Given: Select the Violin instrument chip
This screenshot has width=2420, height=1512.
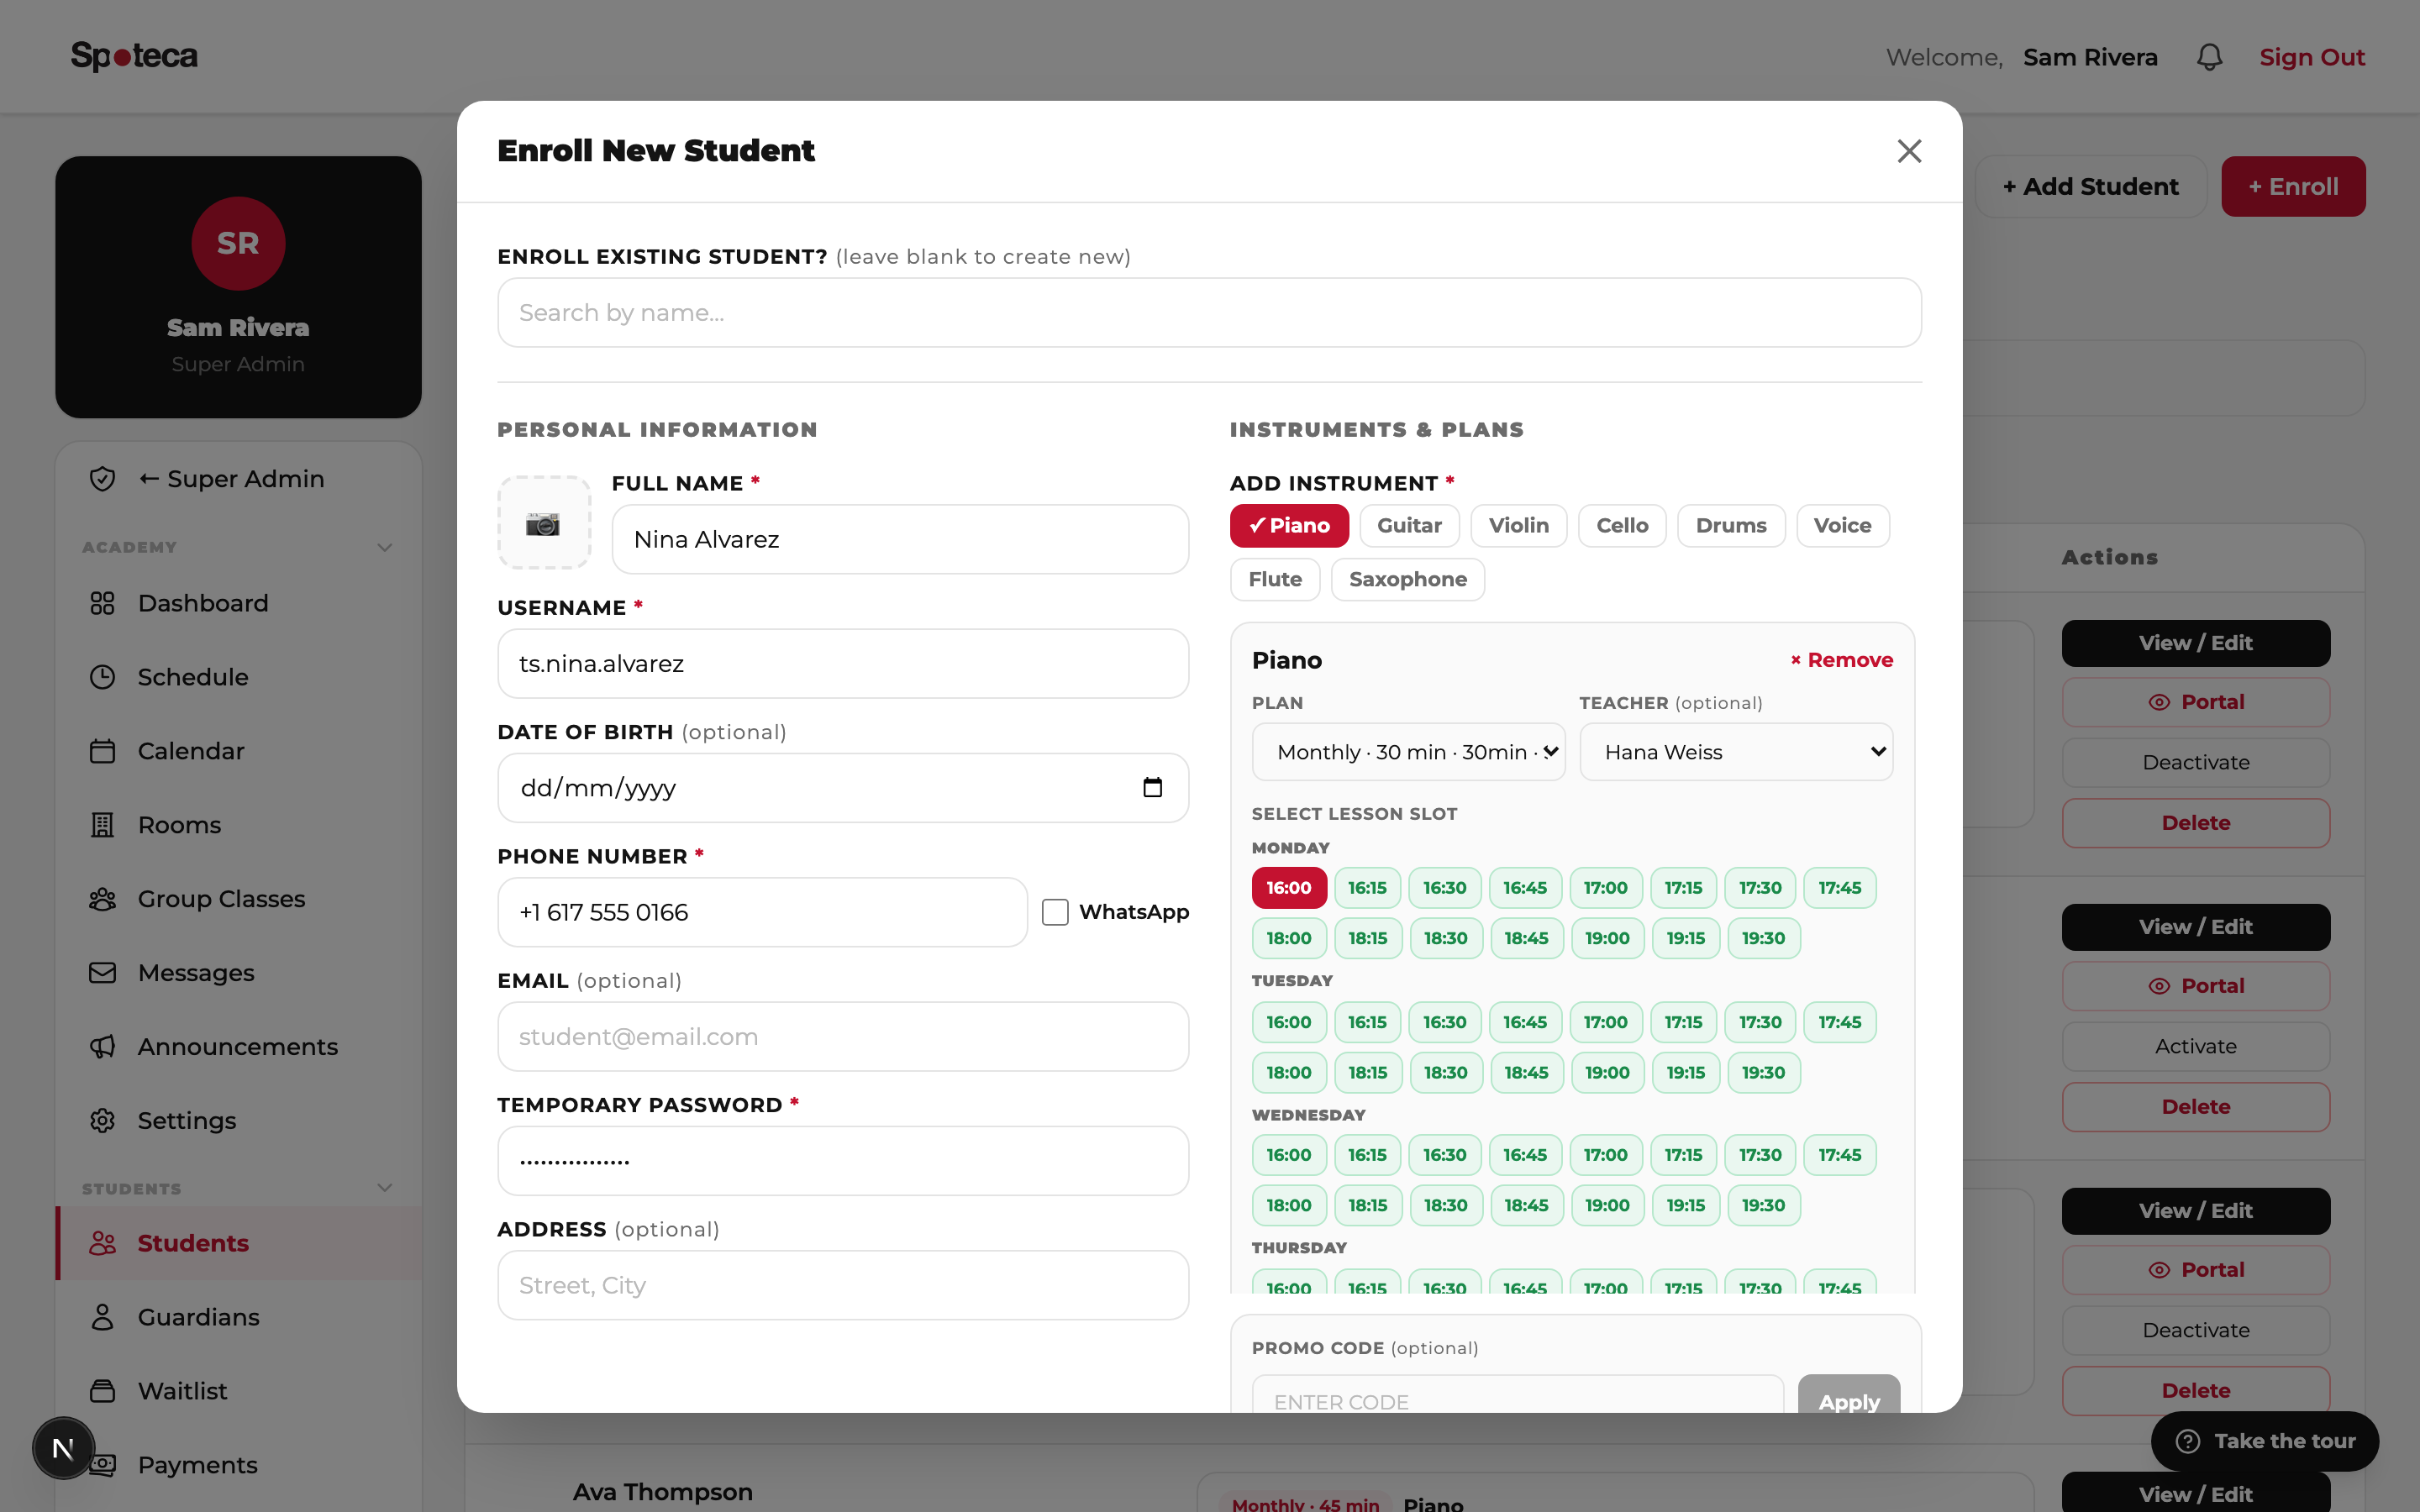Looking at the screenshot, I should pos(1518,526).
